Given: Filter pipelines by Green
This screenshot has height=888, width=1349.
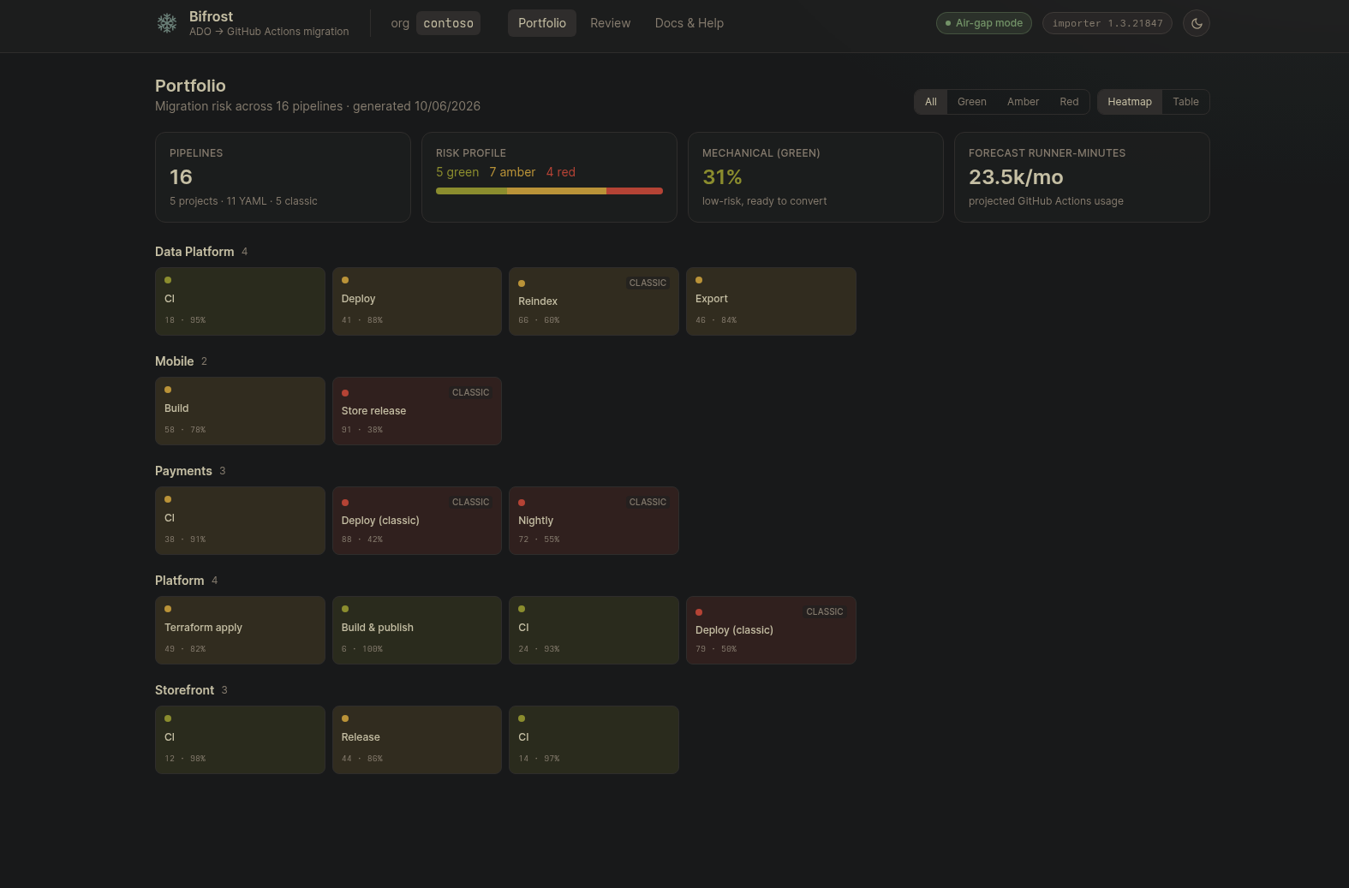Looking at the screenshot, I should point(972,102).
